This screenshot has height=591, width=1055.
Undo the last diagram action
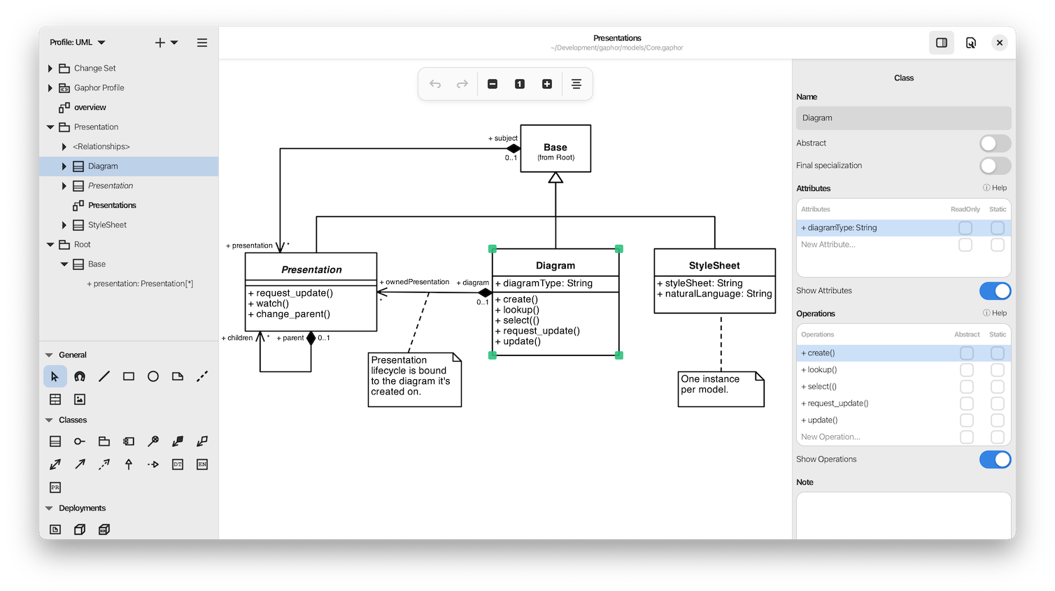pos(435,83)
